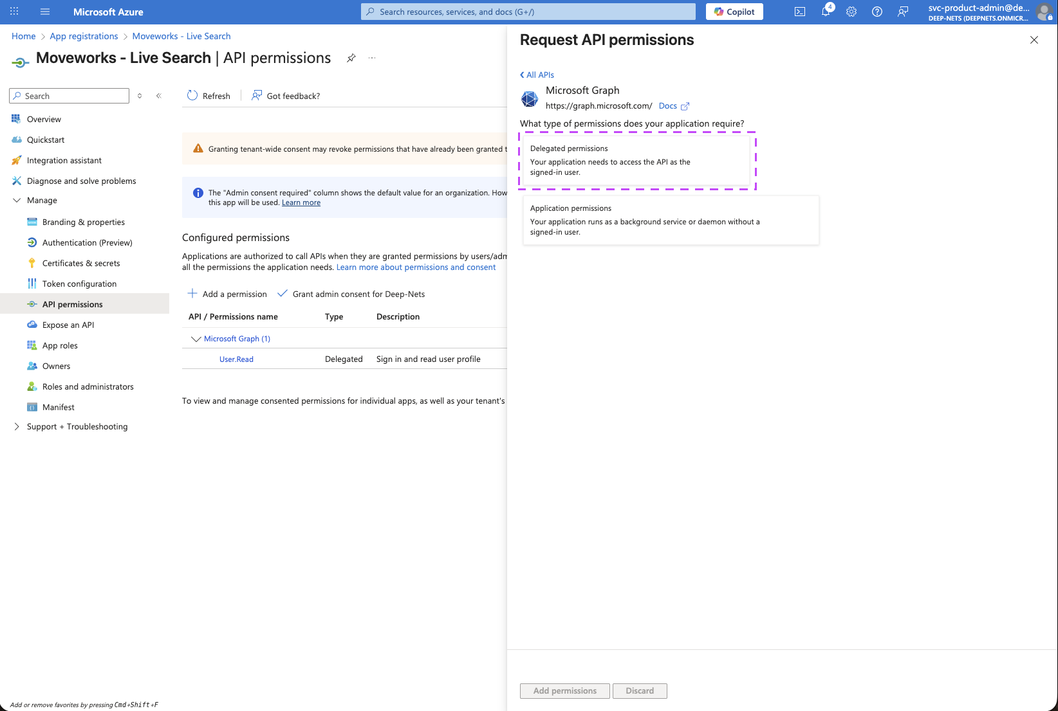Open Learn more about permissions and consent

coord(416,267)
